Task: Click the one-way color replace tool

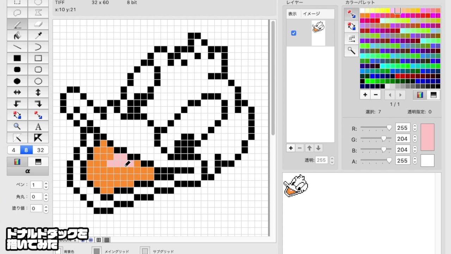Action: [38, 115]
